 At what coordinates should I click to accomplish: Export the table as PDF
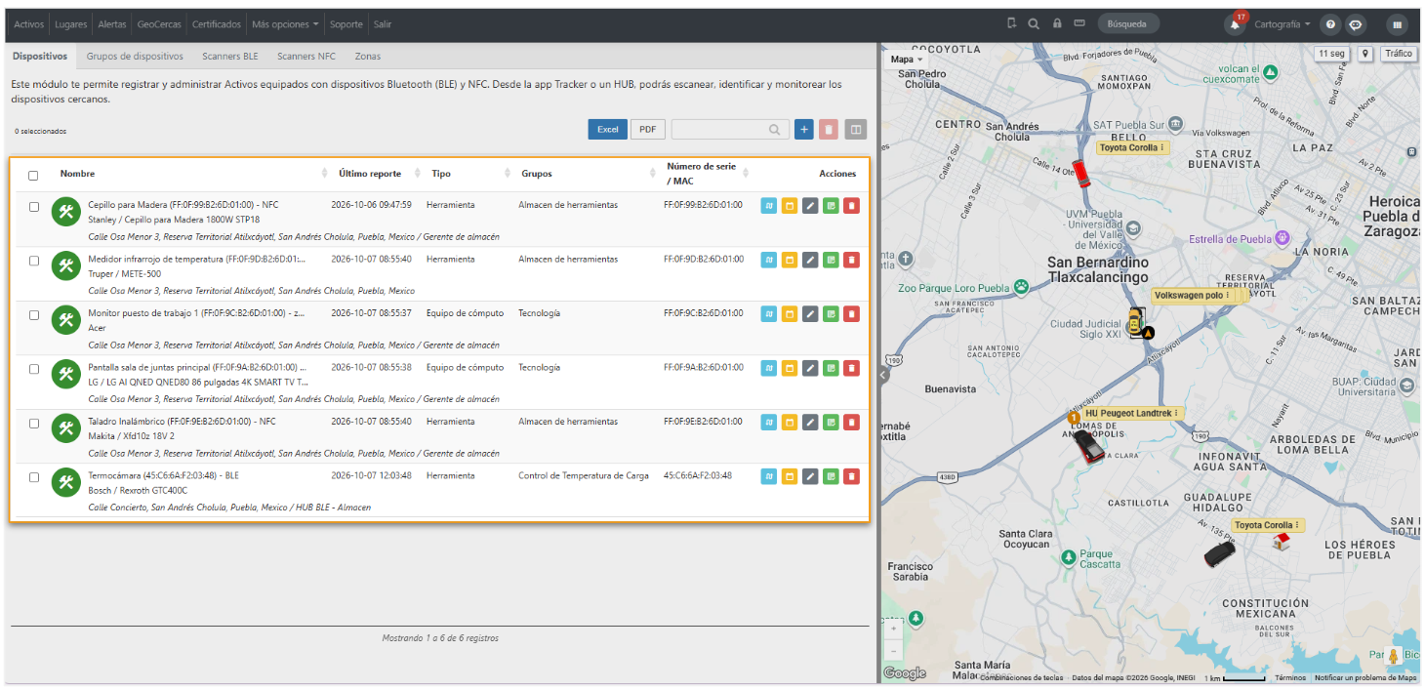647,129
